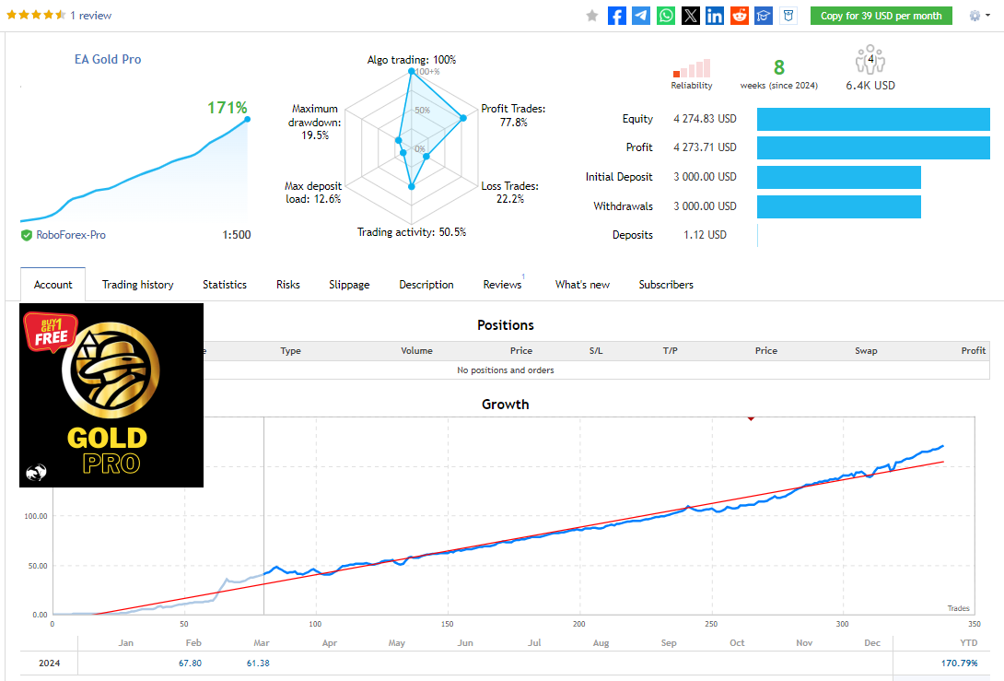The image size is (1004, 681).
Task: Go to the Slippage tab
Action: [x=349, y=285]
